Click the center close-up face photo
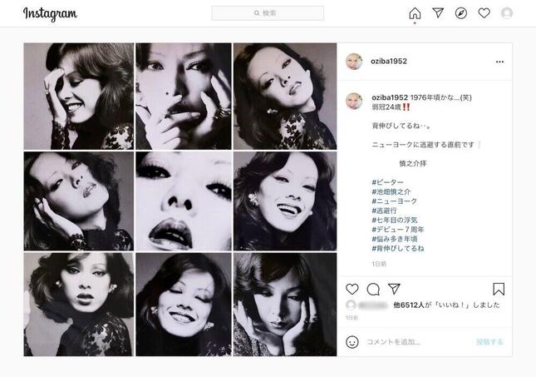The width and height of the screenshot is (536, 377). (184, 201)
